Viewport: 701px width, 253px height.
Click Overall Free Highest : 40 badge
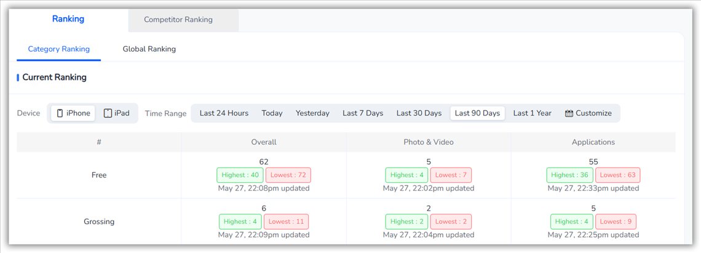(x=240, y=175)
